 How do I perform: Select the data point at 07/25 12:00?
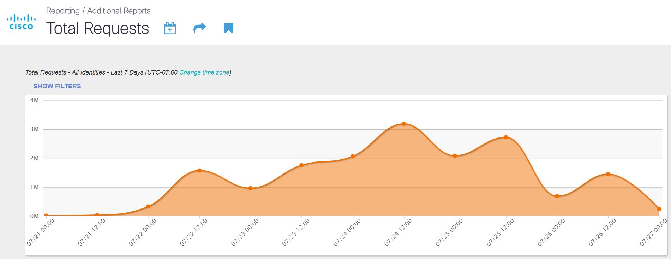point(506,137)
